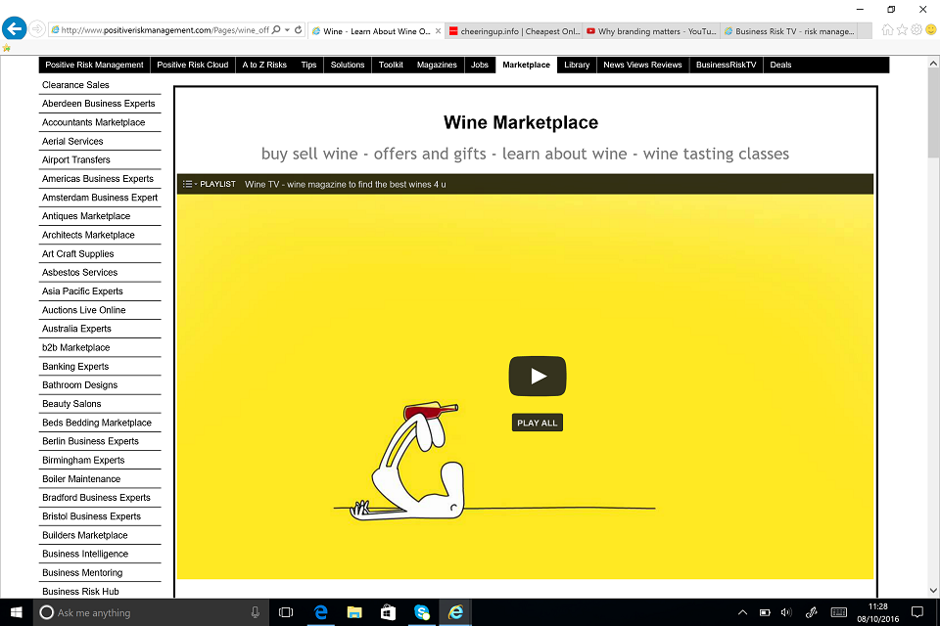Click the browser back arrow button
Viewport: 940px width, 626px height.
pyautogui.click(x=13, y=29)
